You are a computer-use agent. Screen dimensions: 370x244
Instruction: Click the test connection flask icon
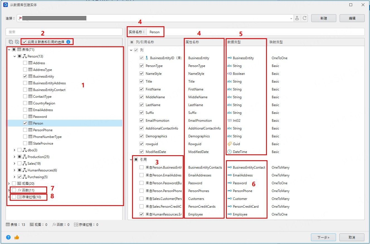[297, 18]
